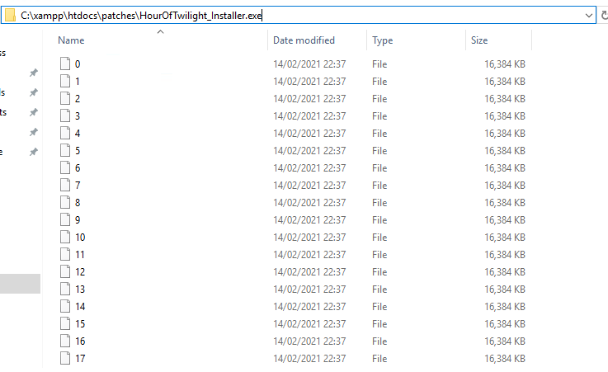Click file name "9"
The width and height of the screenshot is (608, 372).
click(x=78, y=219)
